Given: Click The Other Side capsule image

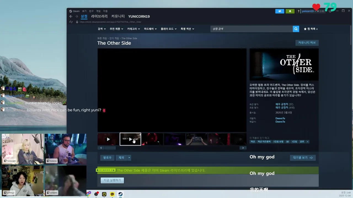Looking at the screenshot, I should point(284,65).
